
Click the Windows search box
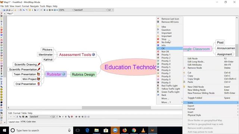[x=41, y=130]
